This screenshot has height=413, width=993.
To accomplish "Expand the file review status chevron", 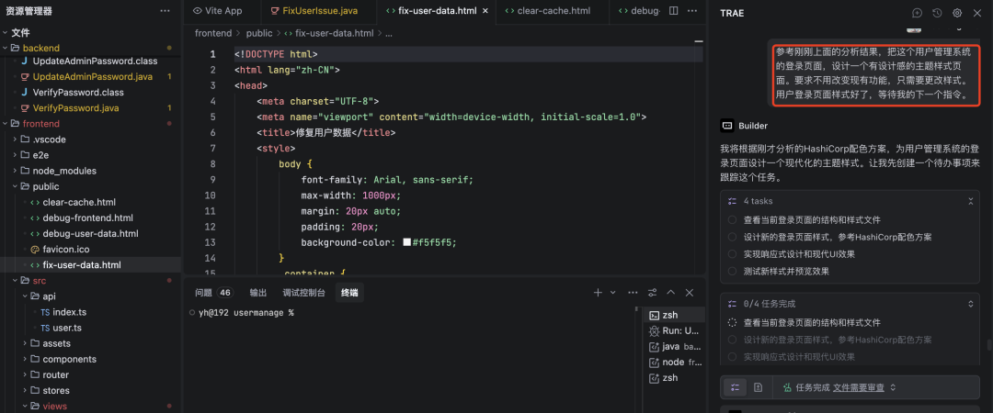I will pos(894,387).
